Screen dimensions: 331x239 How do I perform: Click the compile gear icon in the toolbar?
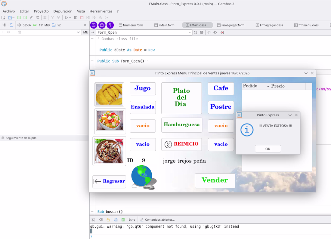coord(45,17)
